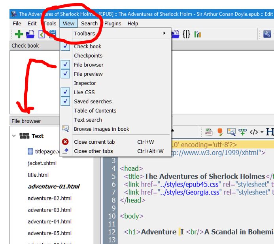The height and width of the screenshot is (244, 274).
Task: Click the icon beside Close other tabs
Action: (65, 151)
